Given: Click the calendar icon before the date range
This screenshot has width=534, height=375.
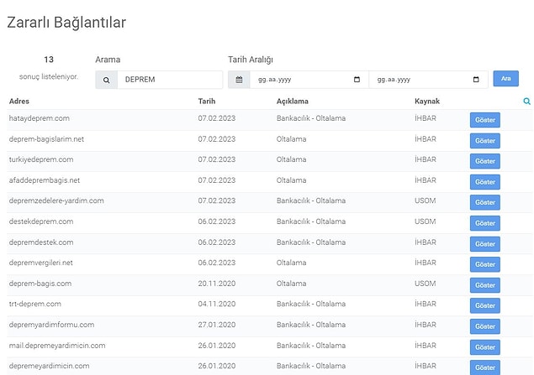Looking at the screenshot, I should 239,80.
